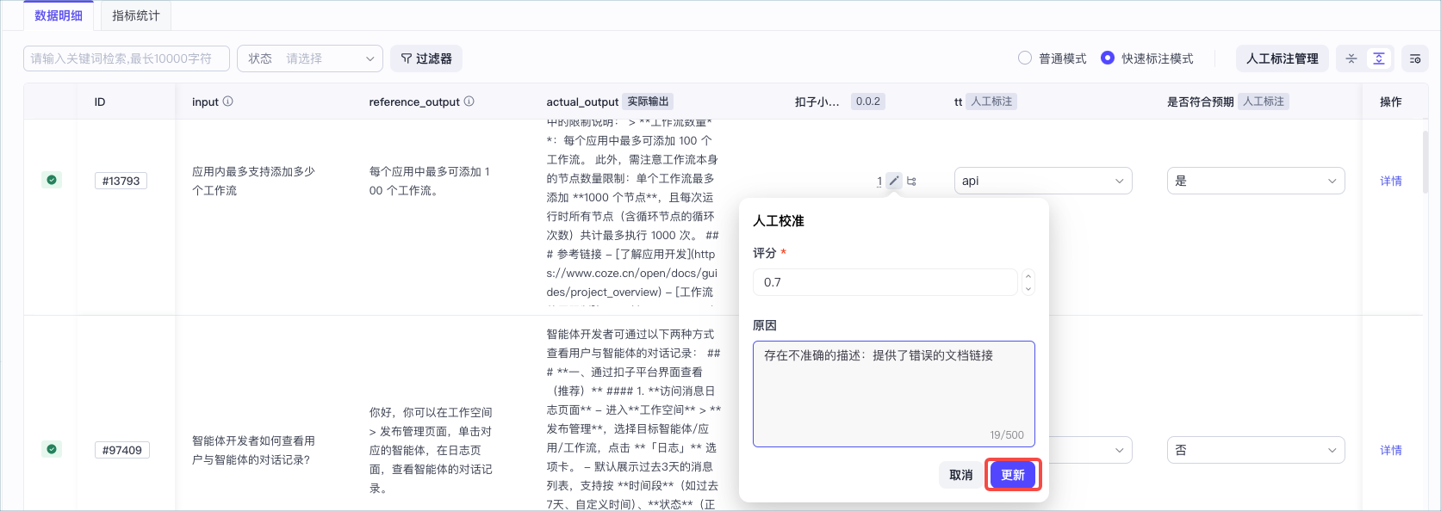Screen dimensions: 1441x511
Task: Click the collapse row height icon
Action: coord(1351,58)
